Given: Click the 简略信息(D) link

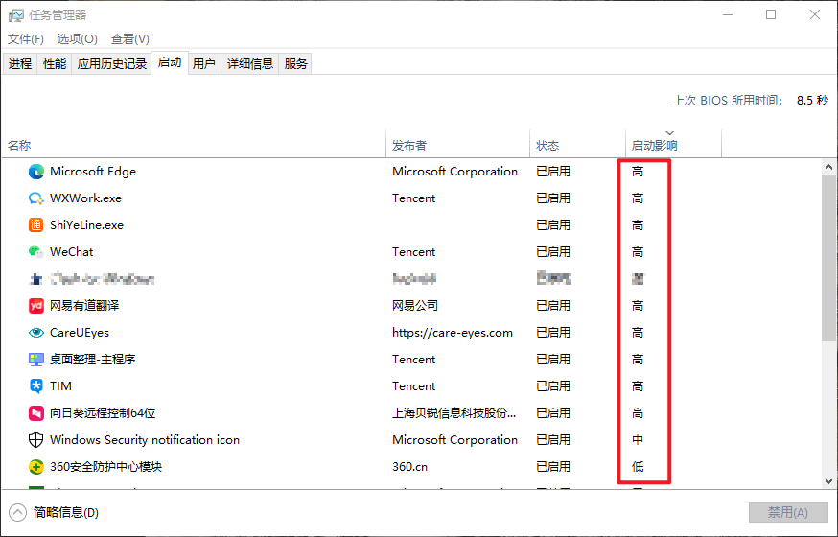Looking at the screenshot, I should (66, 512).
